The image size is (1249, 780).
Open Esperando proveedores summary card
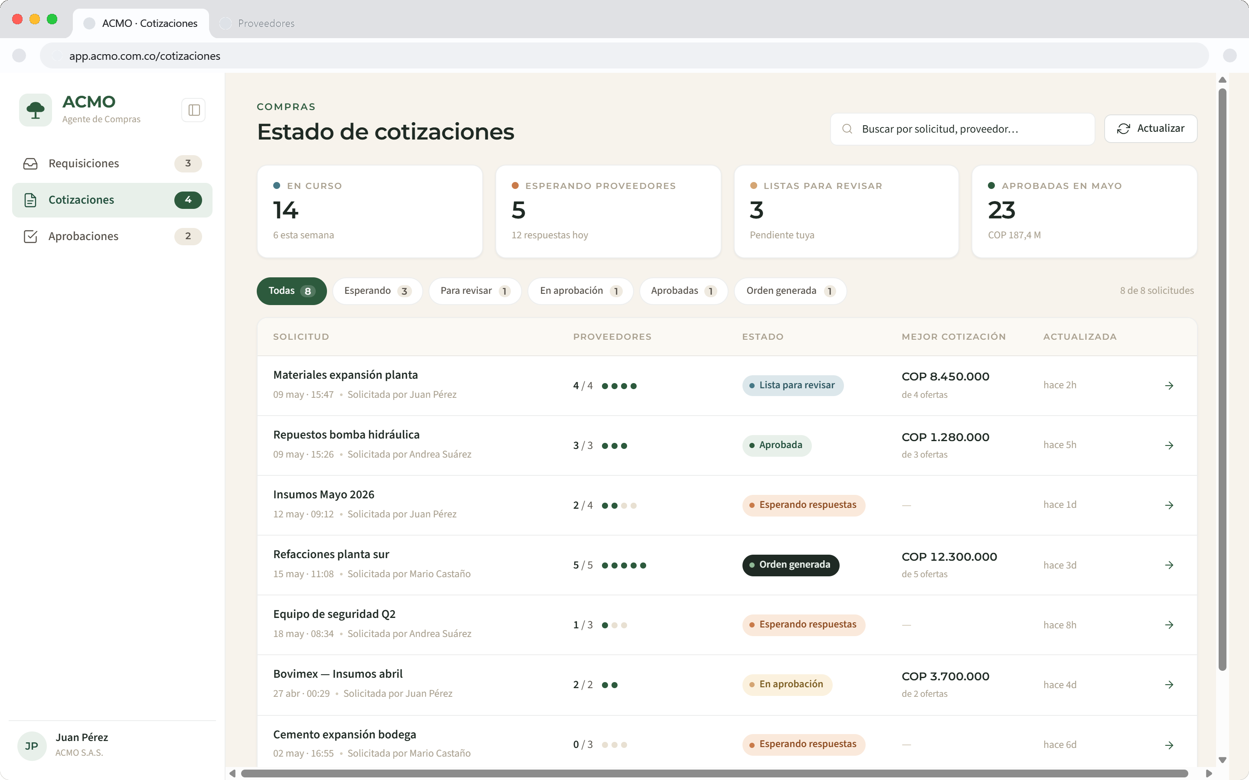coord(608,211)
